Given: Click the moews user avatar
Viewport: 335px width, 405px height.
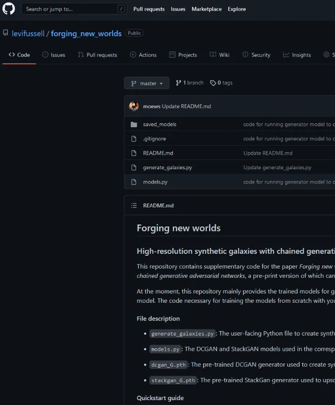Looking at the screenshot, I should point(134,106).
